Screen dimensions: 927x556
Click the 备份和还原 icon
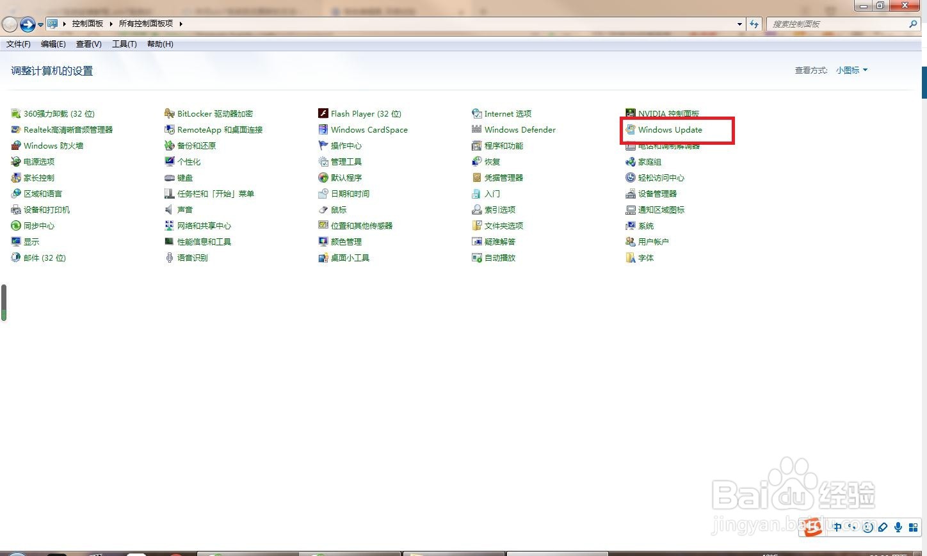click(x=170, y=145)
